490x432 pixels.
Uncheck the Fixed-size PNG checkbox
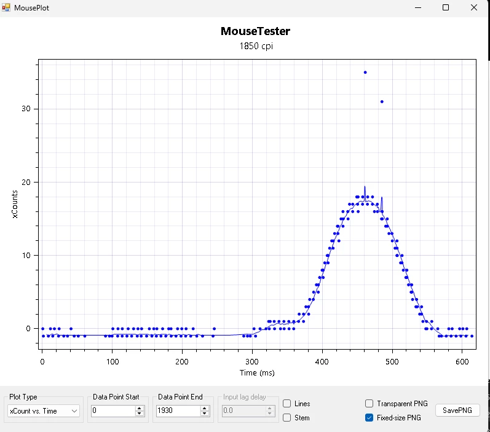[x=369, y=418]
